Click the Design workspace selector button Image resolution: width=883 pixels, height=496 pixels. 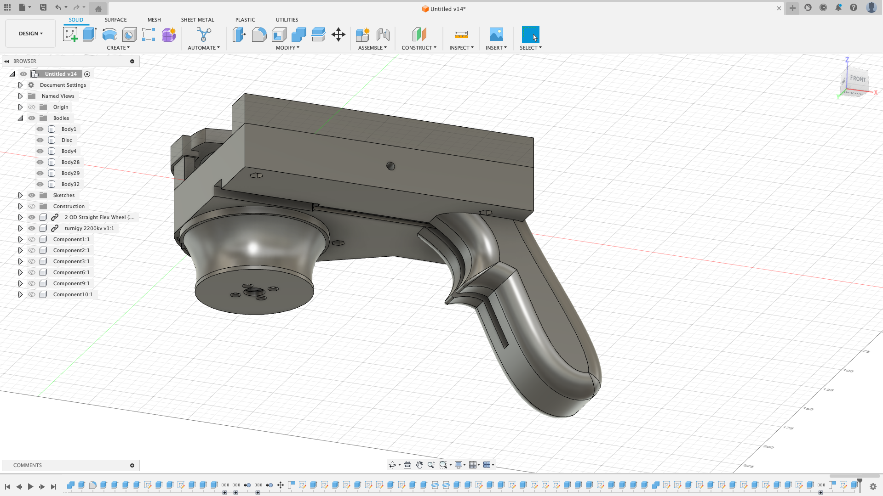point(30,33)
